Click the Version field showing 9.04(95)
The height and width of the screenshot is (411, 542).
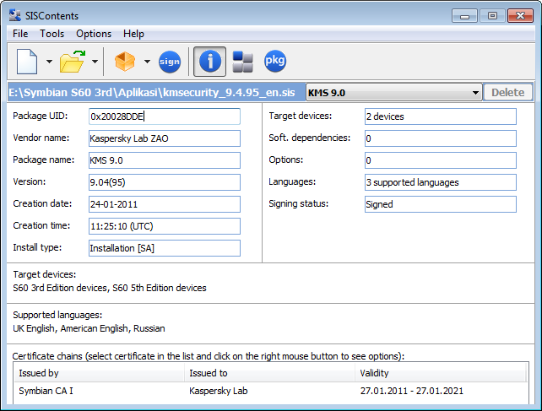[165, 182]
